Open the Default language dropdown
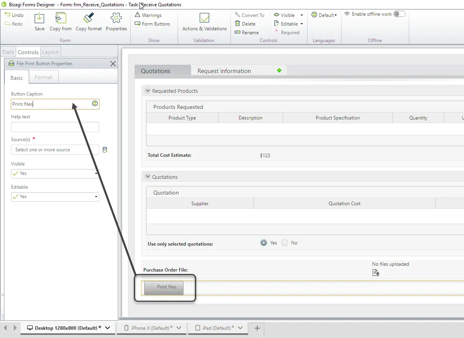 pos(324,15)
